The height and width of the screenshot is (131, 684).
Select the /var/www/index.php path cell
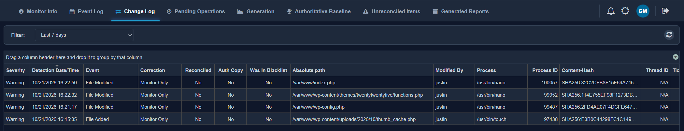362,83
